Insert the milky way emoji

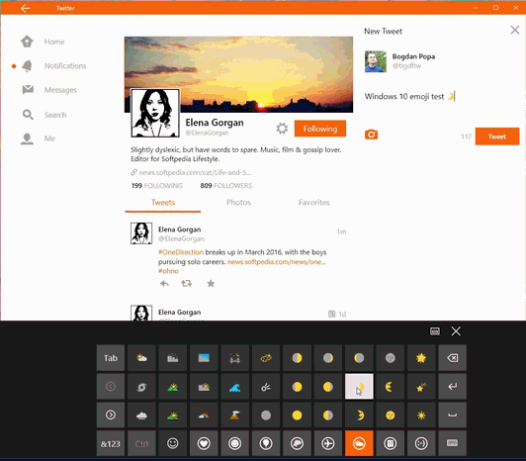pos(266,358)
